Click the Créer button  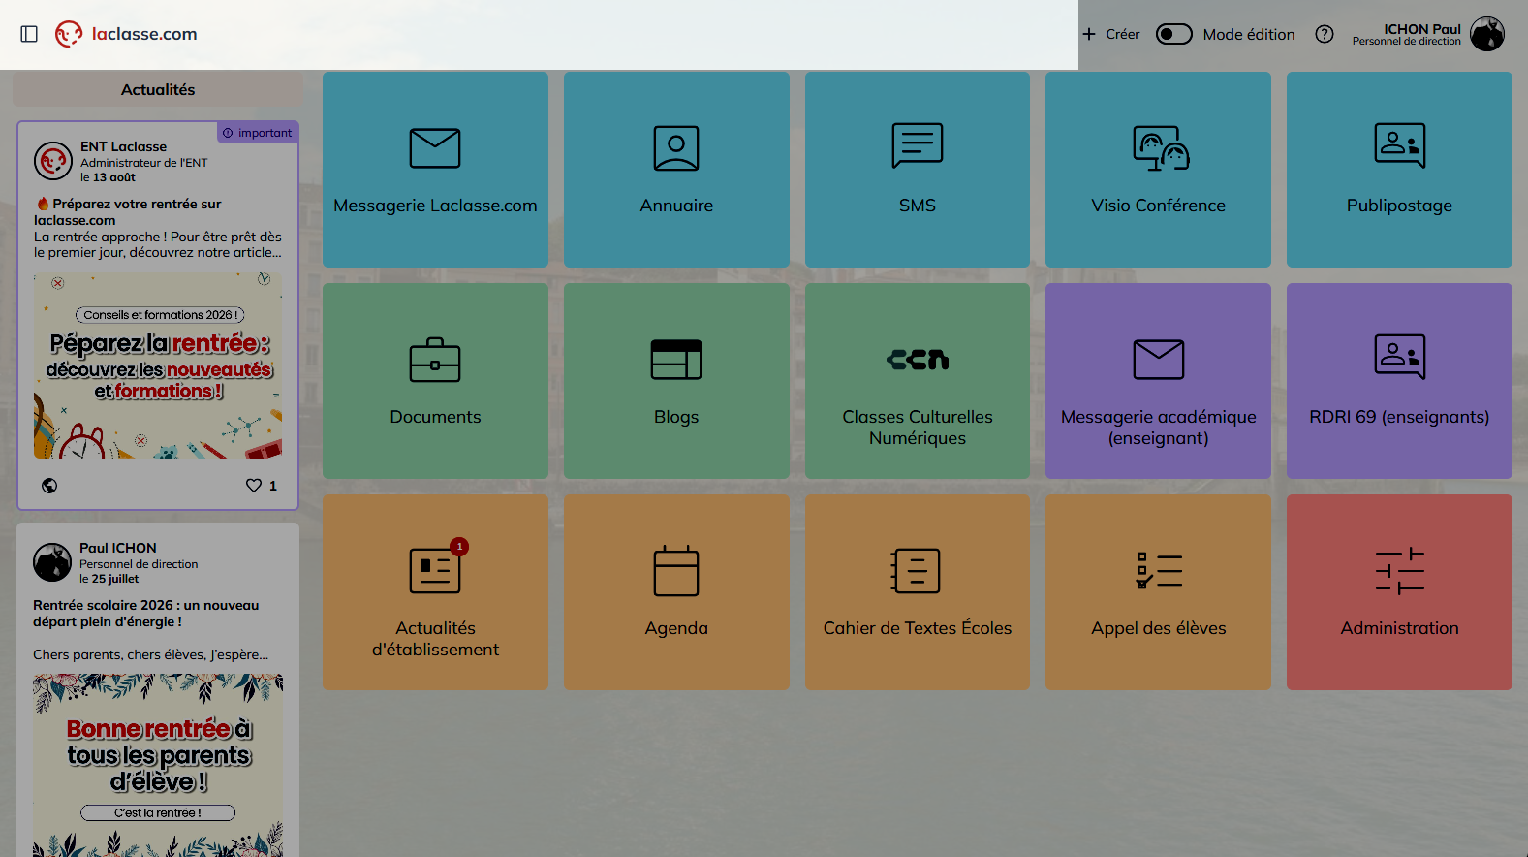click(1111, 34)
